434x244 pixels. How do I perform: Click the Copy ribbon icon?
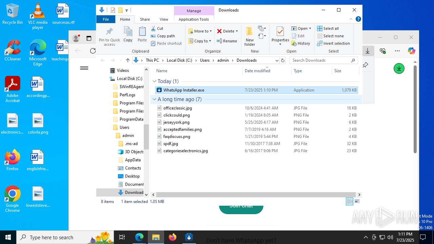(x=128, y=35)
